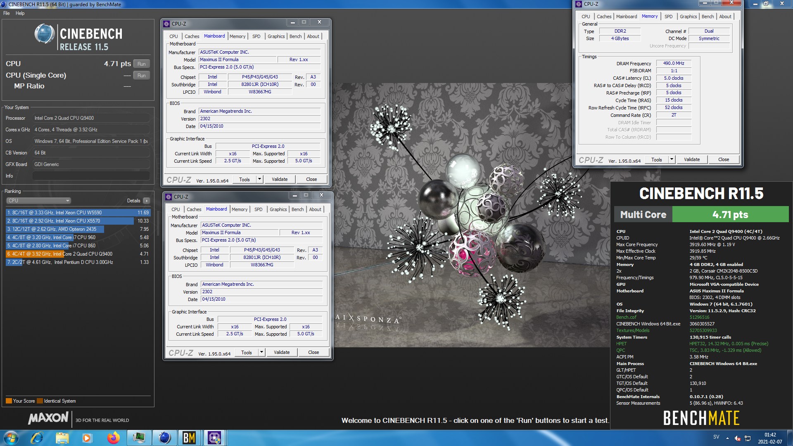Screen dimensions: 793x446
Task: Open the taskbar clock showing 01:42
Action: pos(770,438)
